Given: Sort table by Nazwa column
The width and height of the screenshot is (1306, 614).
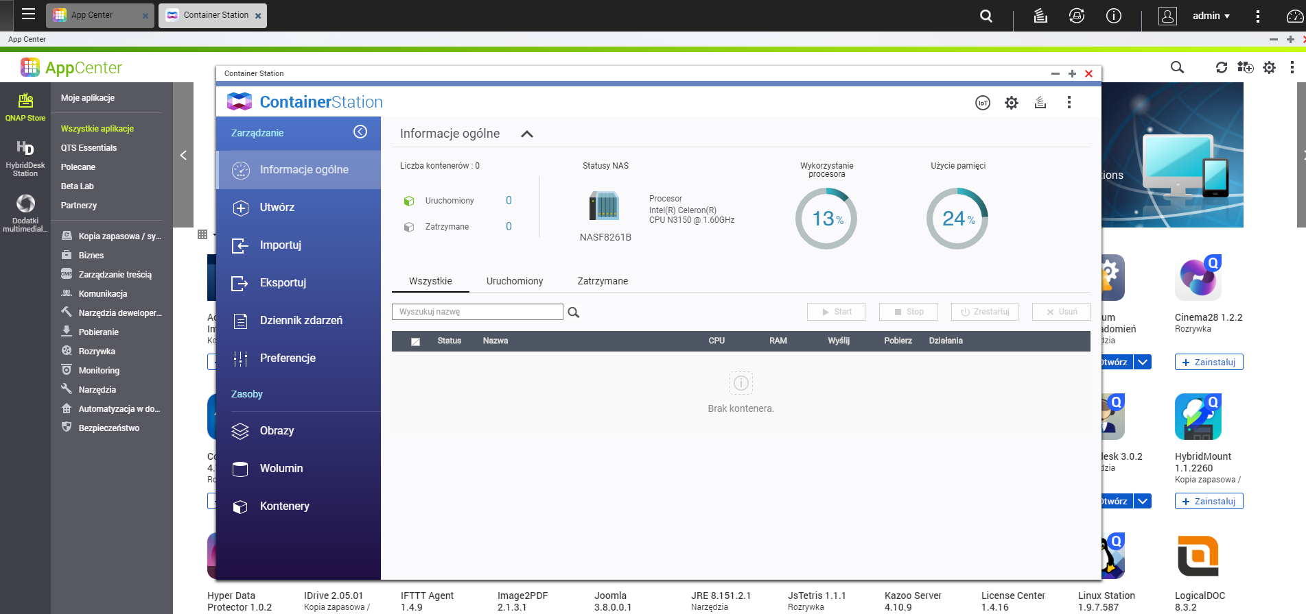Looking at the screenshot, I should (495, 341).
